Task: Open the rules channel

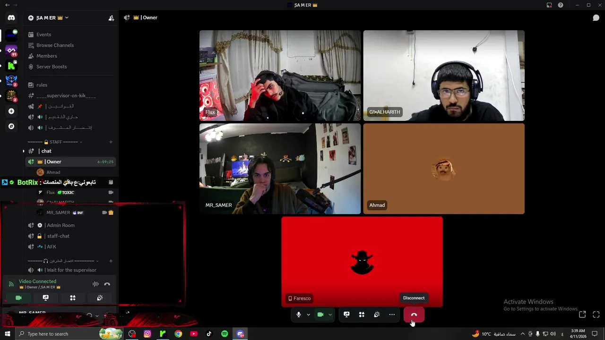Action: point(71,85)
